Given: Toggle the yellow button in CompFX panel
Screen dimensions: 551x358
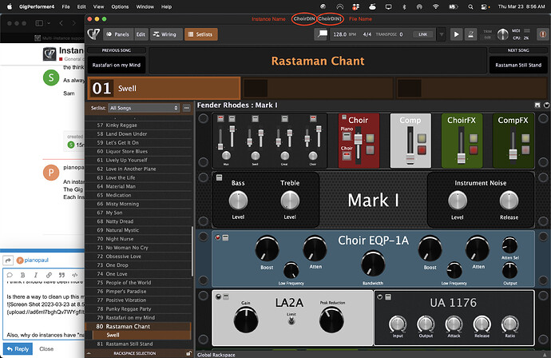Looking at the screenshot, I should [525, 138].
